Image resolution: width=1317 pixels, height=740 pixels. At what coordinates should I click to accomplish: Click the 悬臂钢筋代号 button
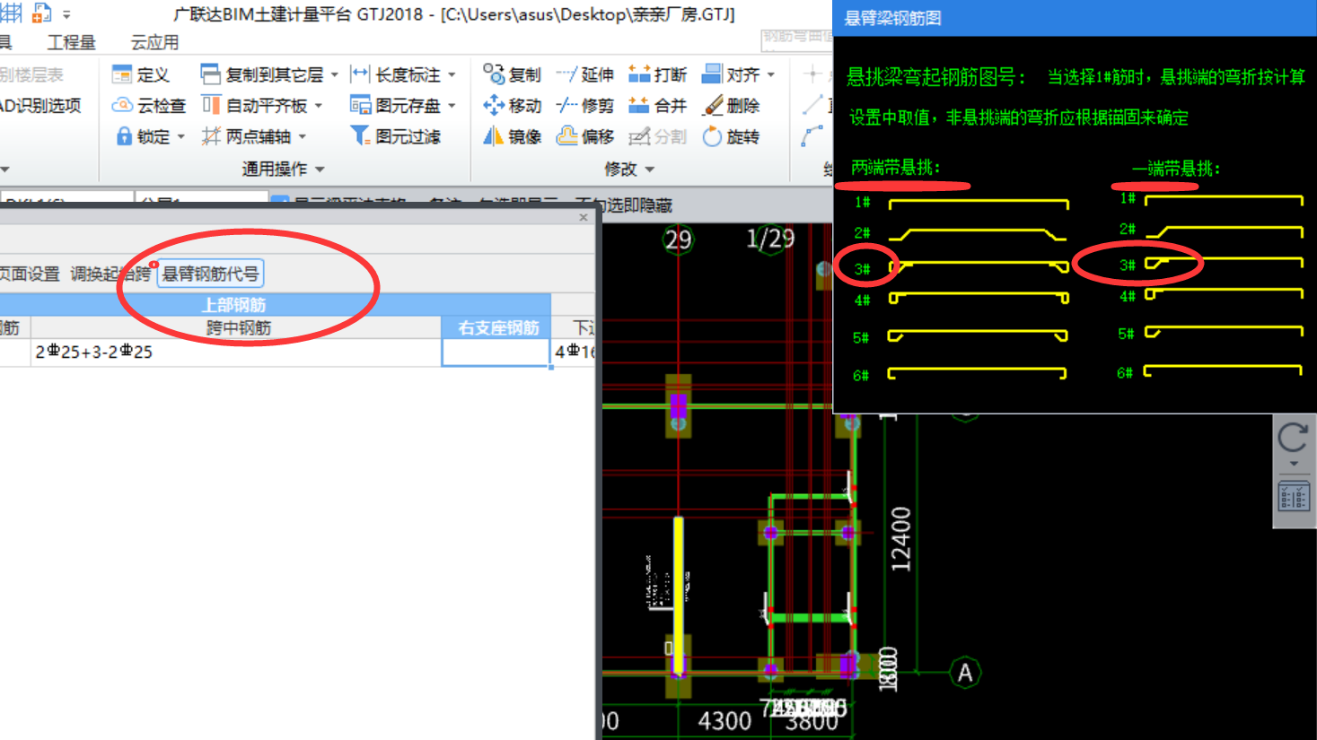pyautogui.click(x=210, y=274)
